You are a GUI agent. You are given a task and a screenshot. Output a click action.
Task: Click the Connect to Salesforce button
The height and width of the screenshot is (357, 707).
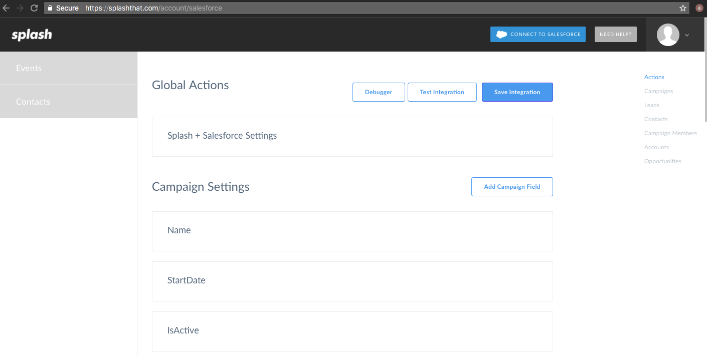pyautogui.click(x=538, y=34)
